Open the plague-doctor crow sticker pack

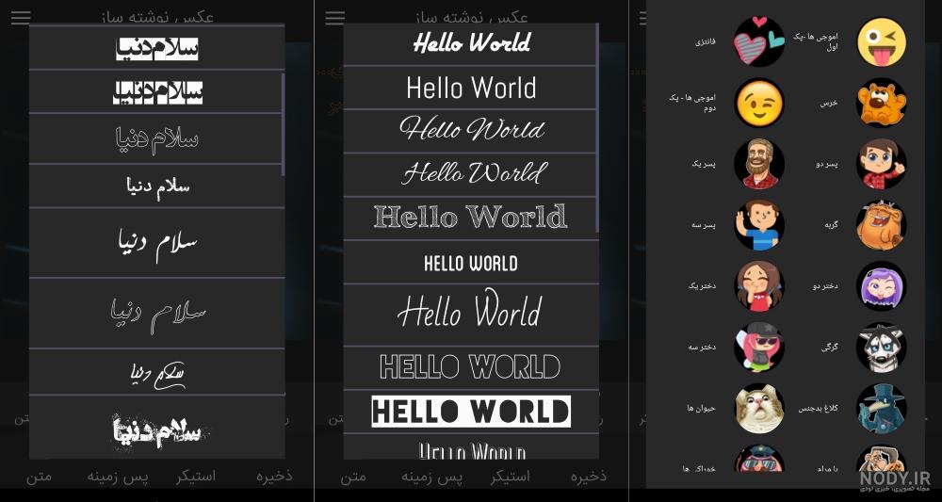882,409
